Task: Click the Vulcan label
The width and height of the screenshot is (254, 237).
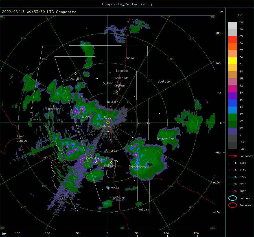Action: pyautogui.click(x=143, y=209)
